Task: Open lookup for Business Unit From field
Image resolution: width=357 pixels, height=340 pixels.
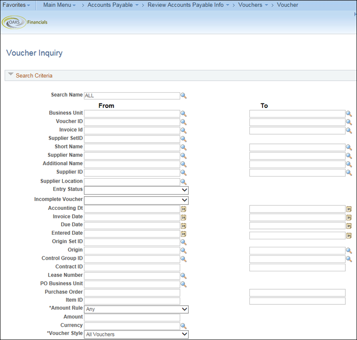Action: [183, 114]
